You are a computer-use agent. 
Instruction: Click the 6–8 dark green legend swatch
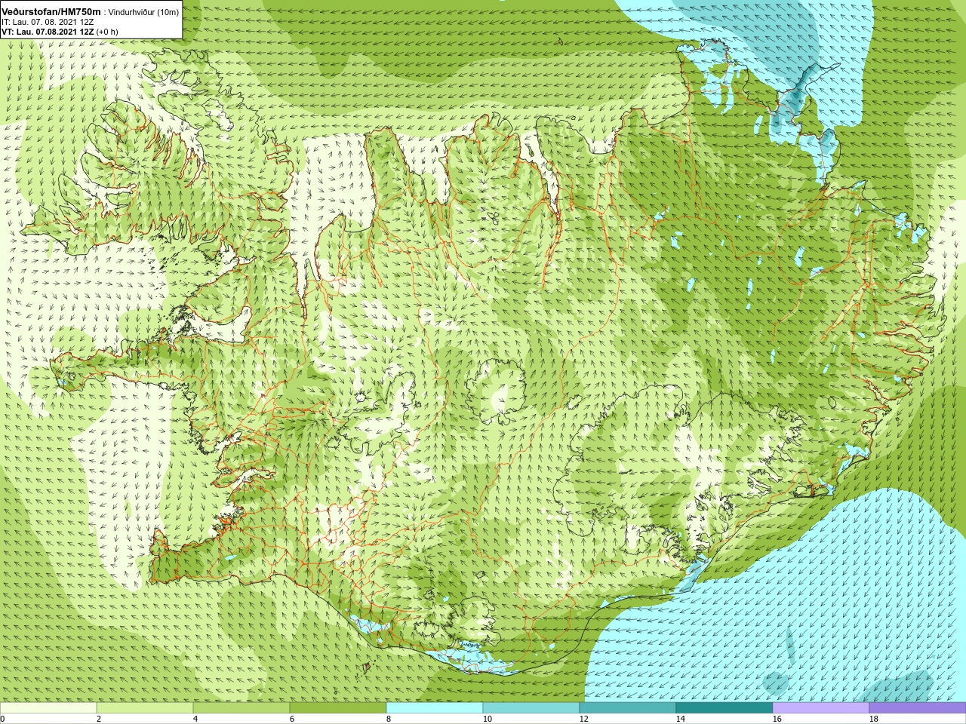338,708
